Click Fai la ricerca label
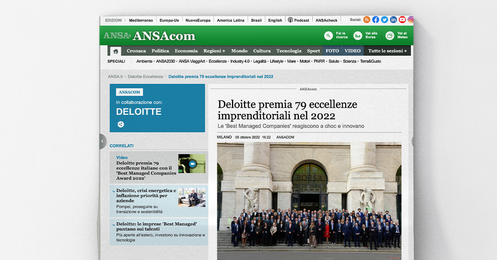497x260 pixels. pyautogui.click(x=341, y=35)
